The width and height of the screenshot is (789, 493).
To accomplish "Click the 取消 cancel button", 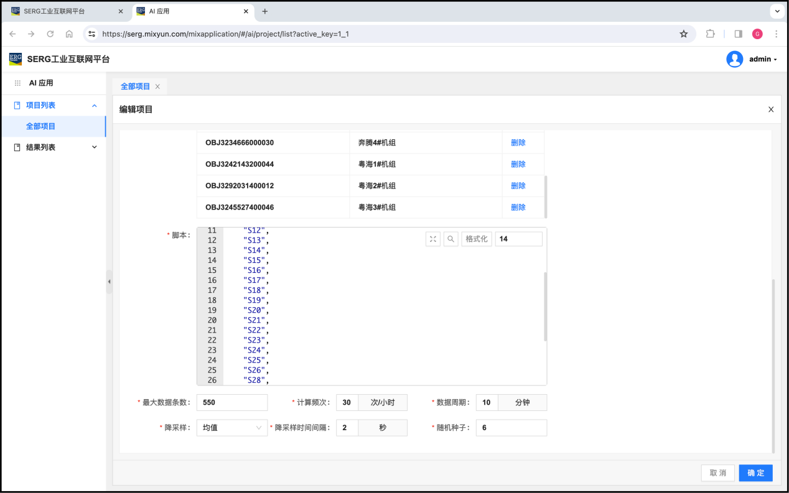I will click(717, 473).
